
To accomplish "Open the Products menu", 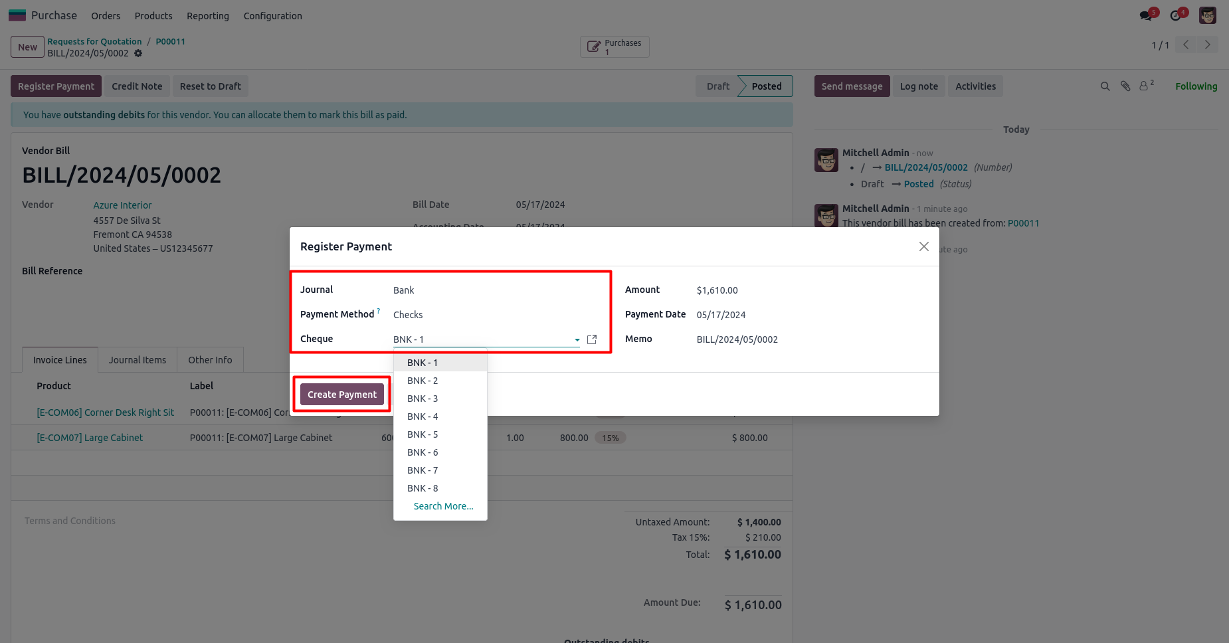I will pos(153,16).
